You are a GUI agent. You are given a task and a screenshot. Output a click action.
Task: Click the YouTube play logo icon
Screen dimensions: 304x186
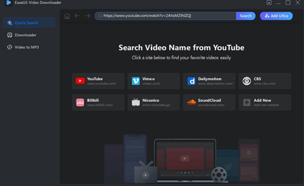(80, 81)
